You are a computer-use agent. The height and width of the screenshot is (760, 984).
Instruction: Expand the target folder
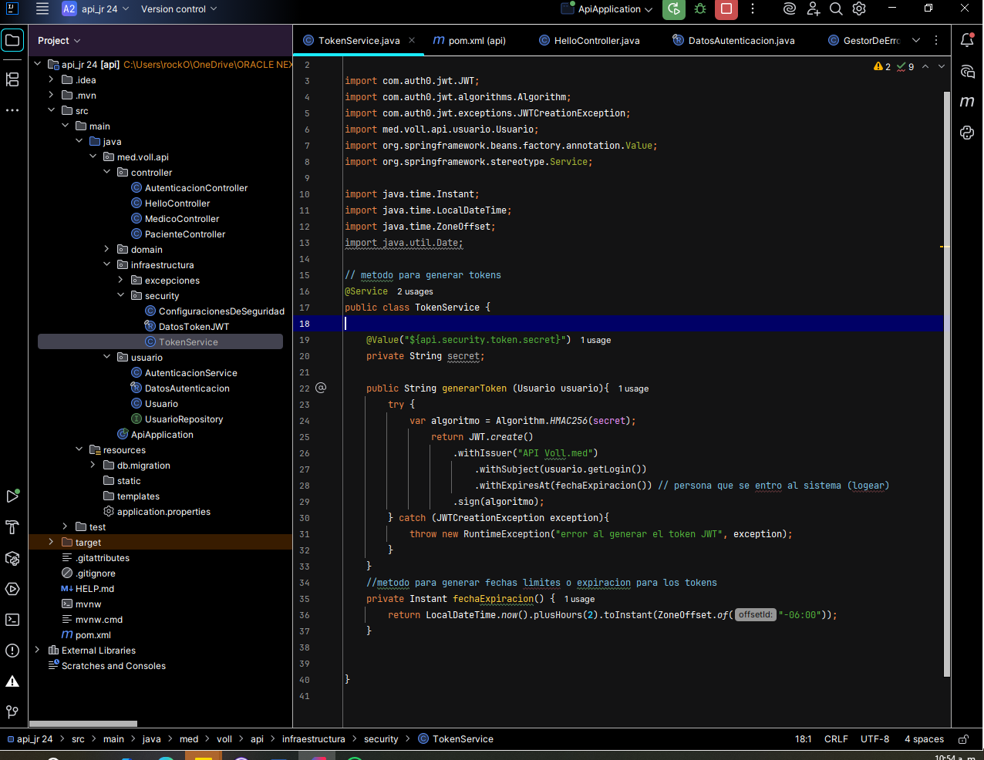(x=52, y=542)
